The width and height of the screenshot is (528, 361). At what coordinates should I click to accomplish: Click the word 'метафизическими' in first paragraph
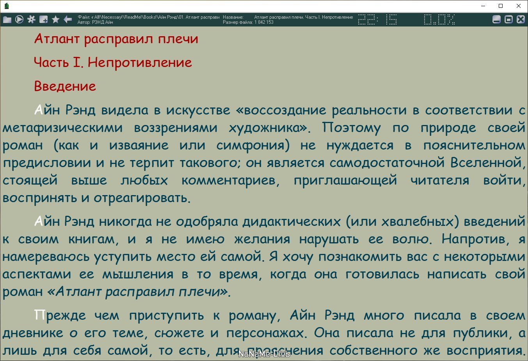(x=62, y=128)
